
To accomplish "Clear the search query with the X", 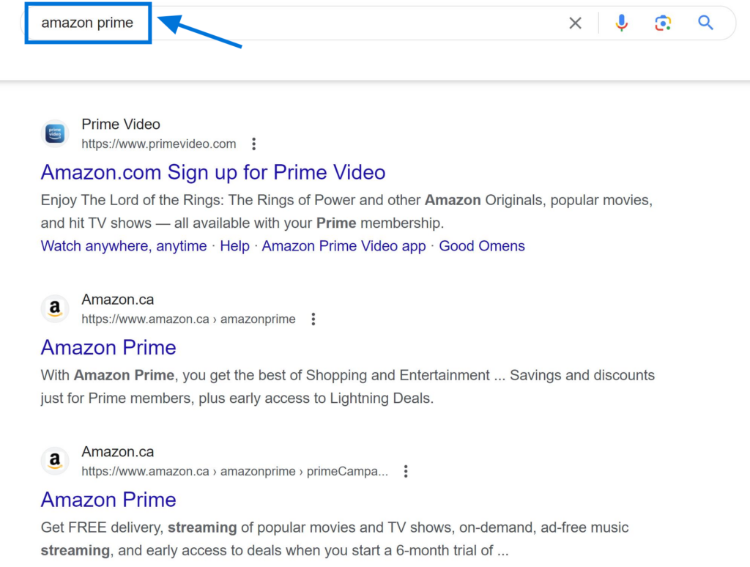I will click(x=576, y=23).
